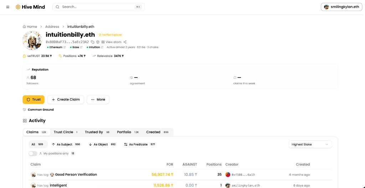The width and height of the screenshot is (365, 188).
Task: Click Create Claim button
Action: (x=66, y=100)
